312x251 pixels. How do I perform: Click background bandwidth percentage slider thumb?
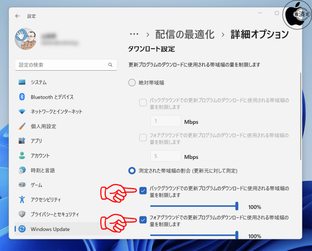(237, 206)
